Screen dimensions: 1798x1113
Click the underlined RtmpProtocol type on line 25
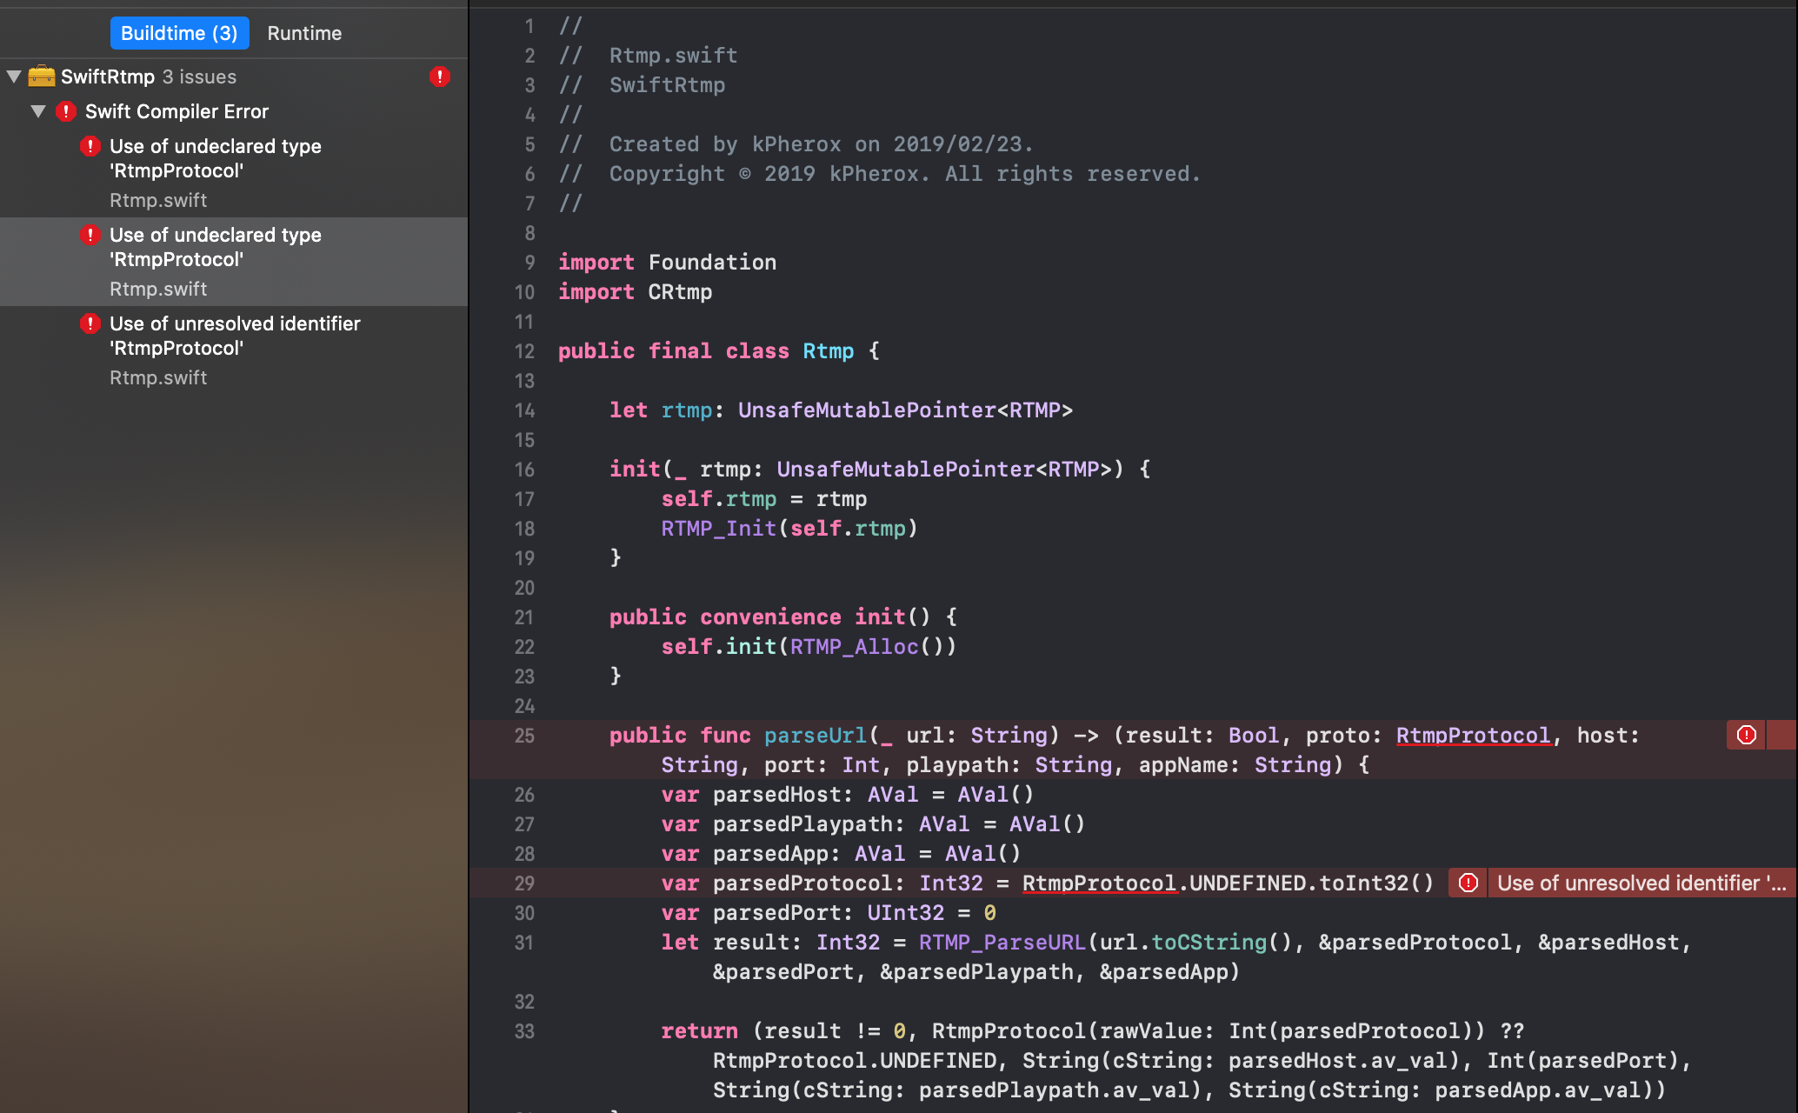pyautogui.click(x=1473, y=736)
